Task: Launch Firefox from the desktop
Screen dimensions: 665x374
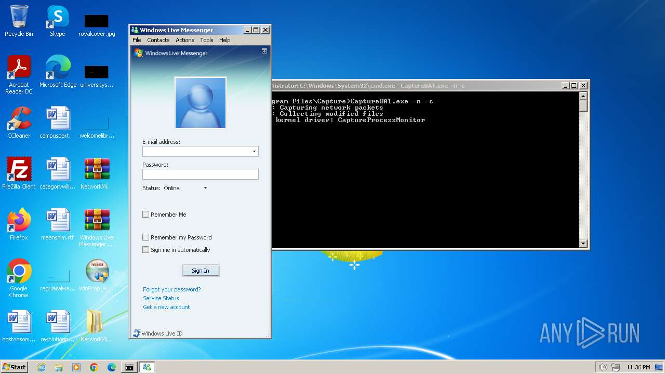Action: [x=19, y=224]
